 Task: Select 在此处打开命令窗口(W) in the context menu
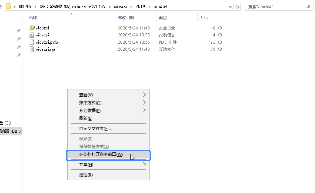108,155
